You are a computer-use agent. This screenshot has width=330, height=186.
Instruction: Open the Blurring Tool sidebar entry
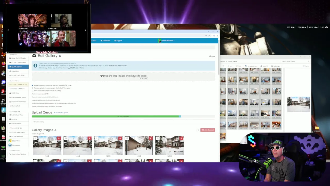tap(18, 106)
